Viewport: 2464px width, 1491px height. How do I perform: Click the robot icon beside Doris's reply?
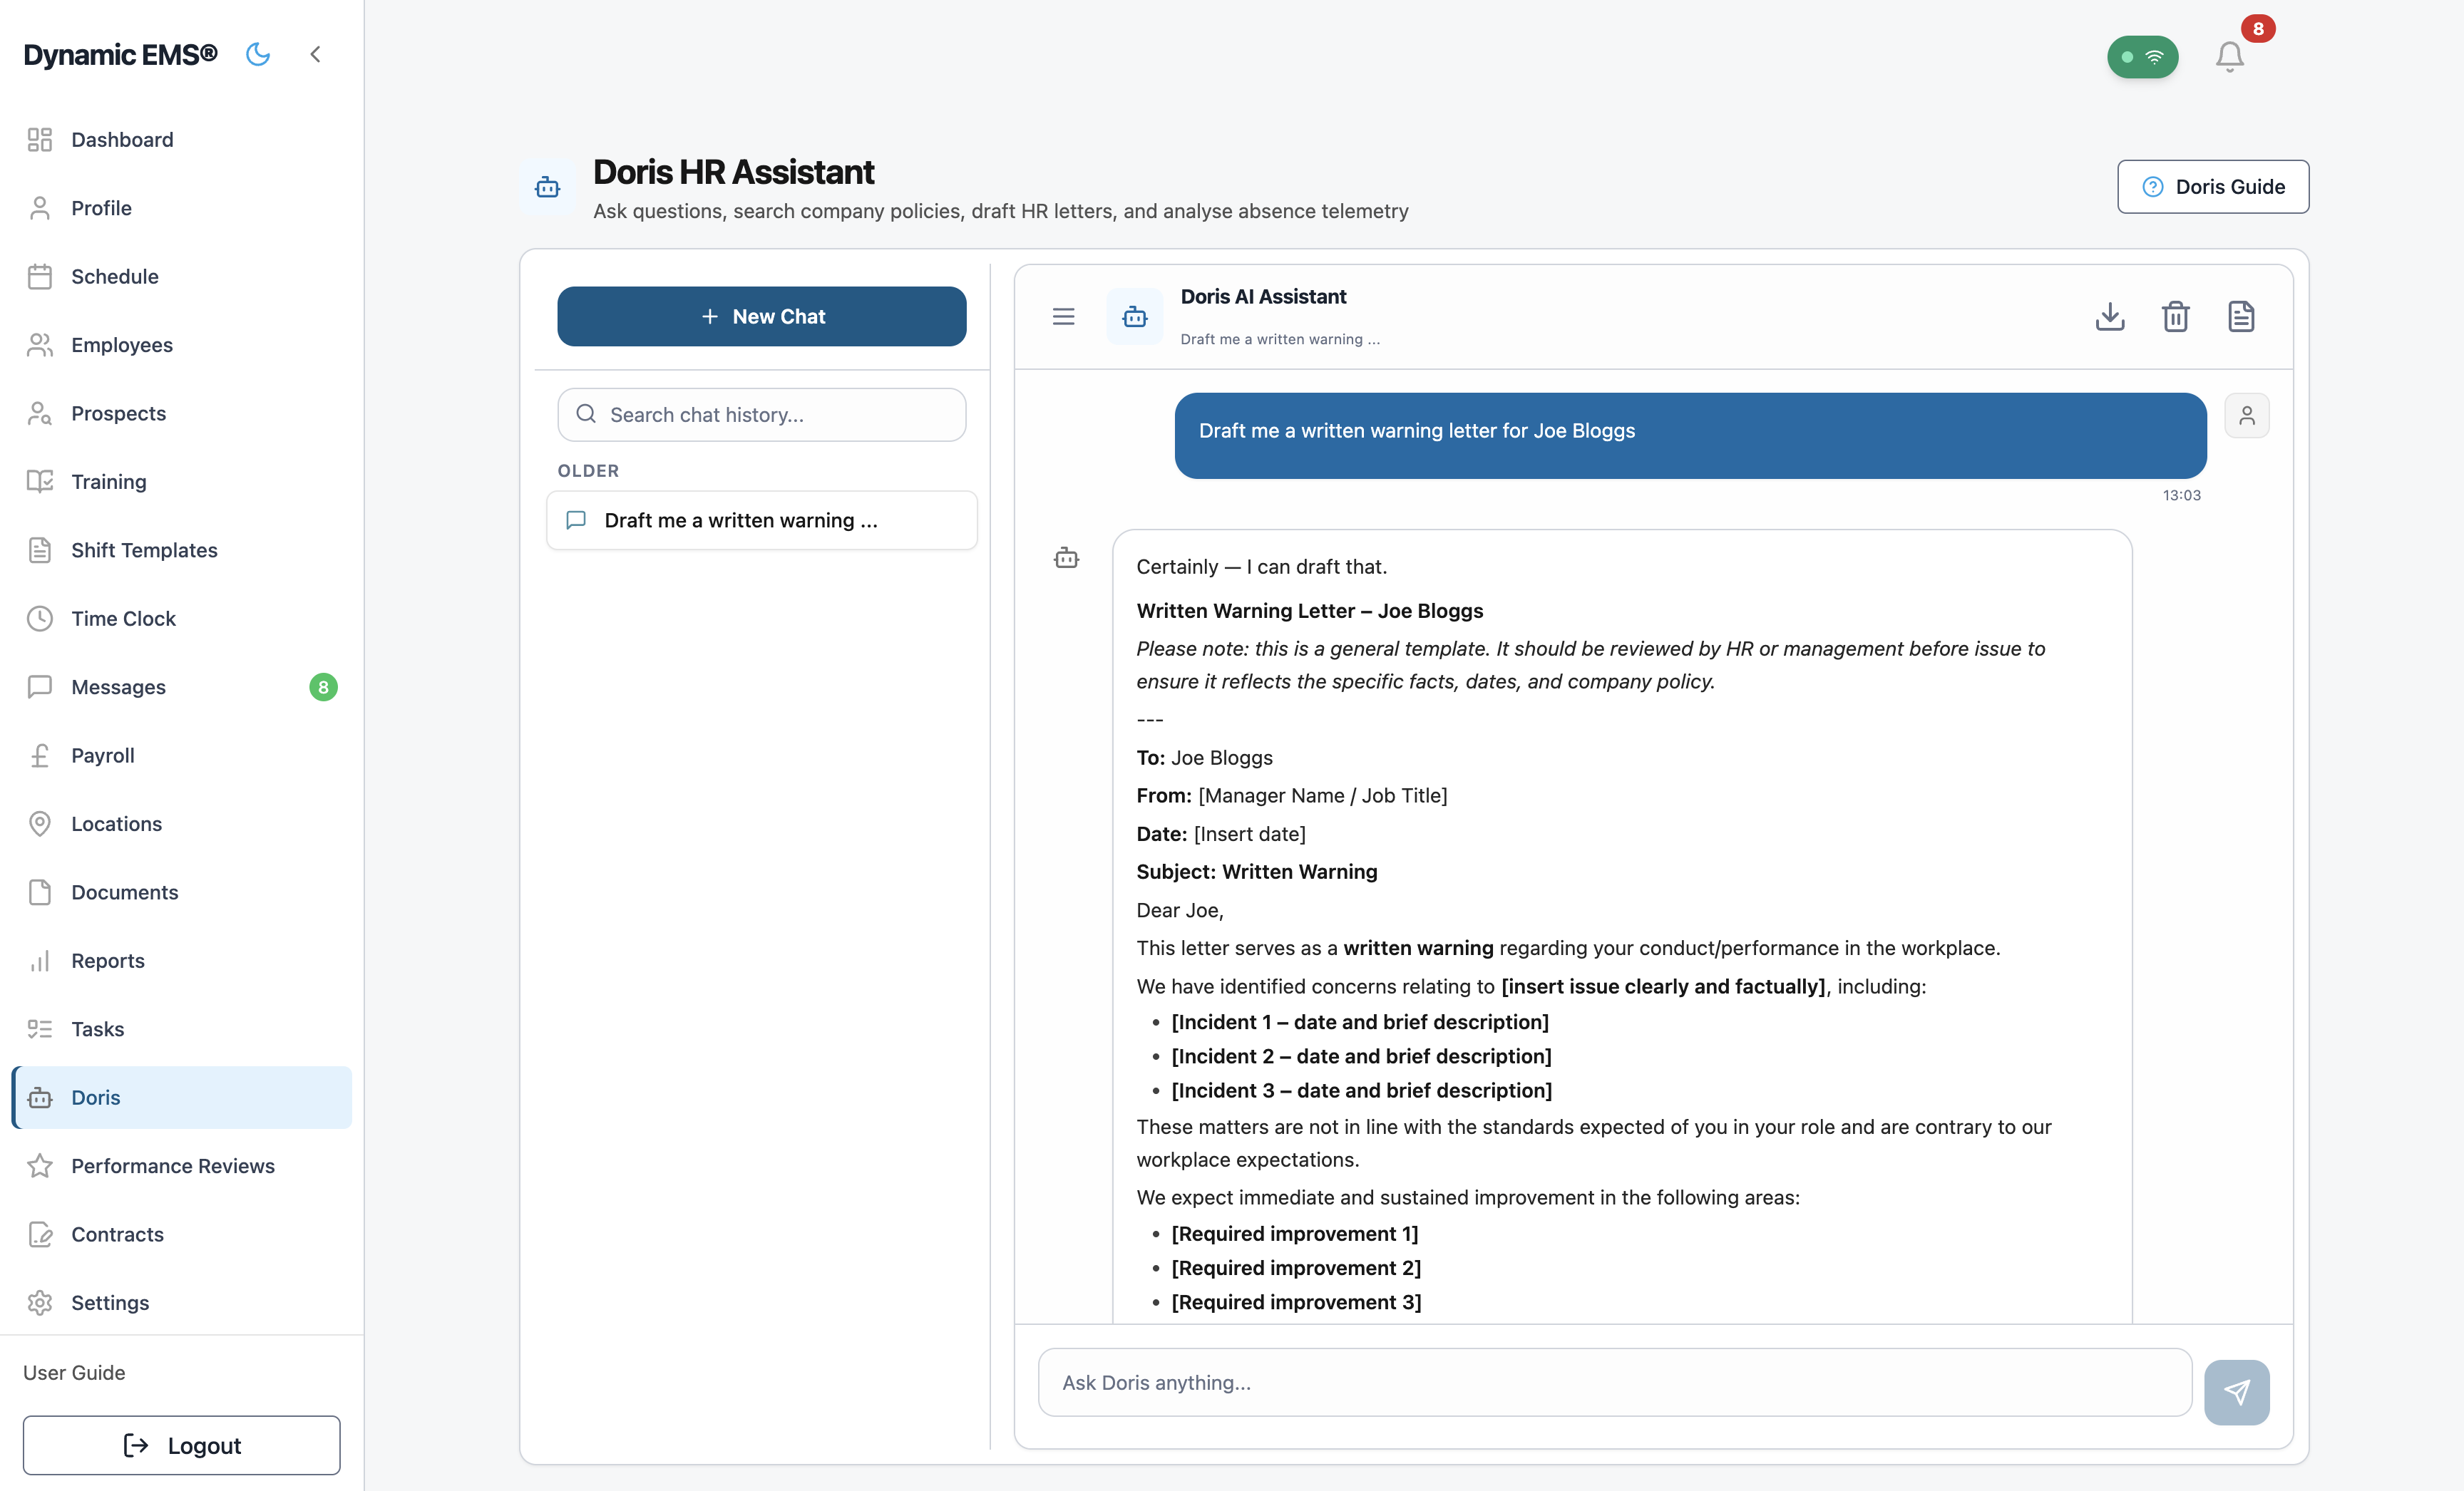pyautogui.click(x=1066, y=557)
